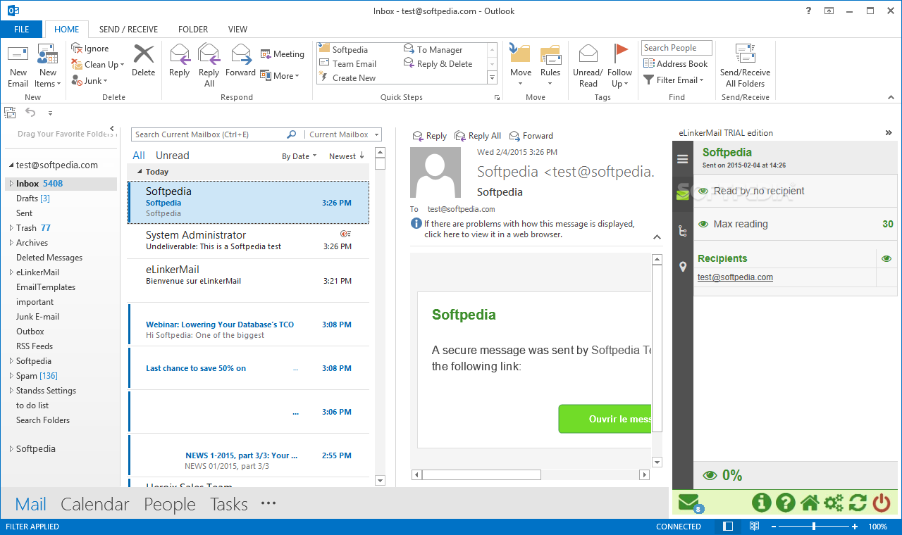Collapse the Today message group
The image size is (902, 535).
(x=140, y=172)
